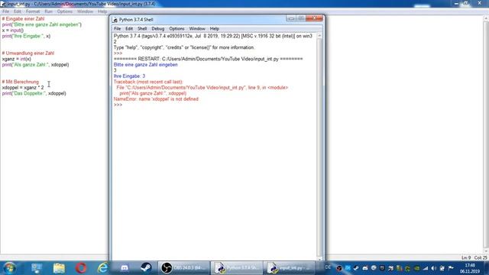This screenshot has width=489, height=275.
Task: Click 'Bitte eine ganze Zahl eingeben' shell output
Action: [x=145, y=65]
